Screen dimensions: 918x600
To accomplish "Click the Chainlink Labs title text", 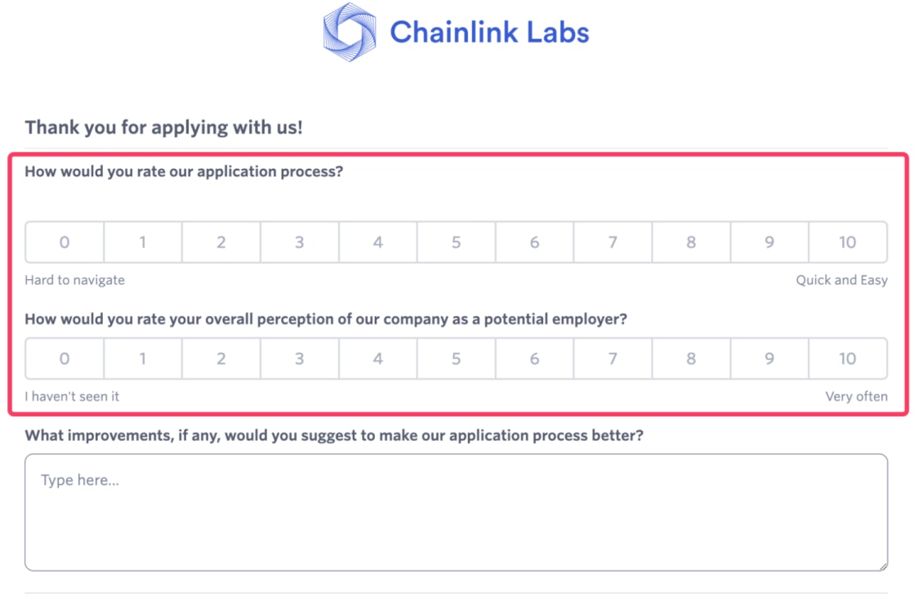I will (488, 33).
